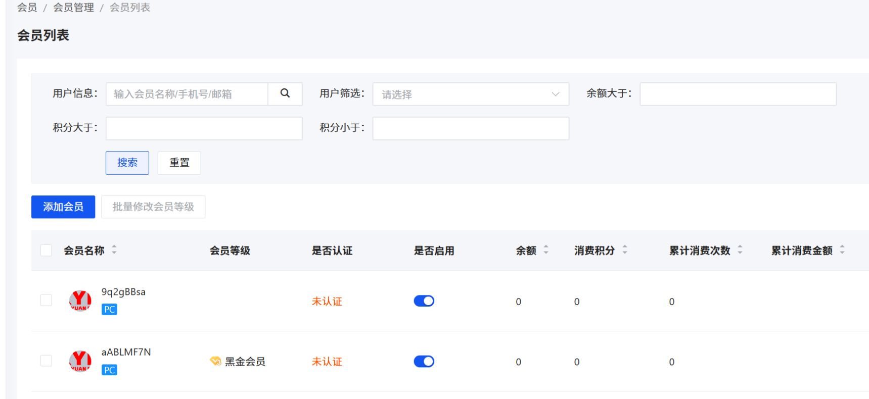
Task: Click the 余额大于 input field
Action: click(x=738, y=94)
